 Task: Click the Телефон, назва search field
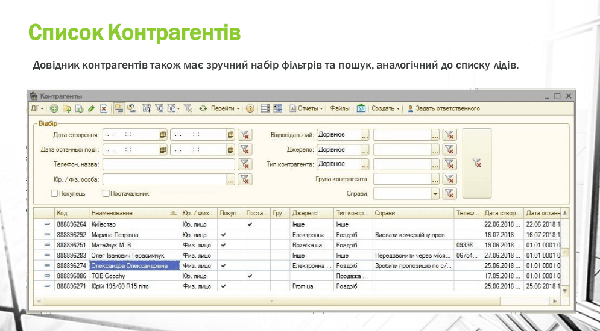tap(168, 164)
